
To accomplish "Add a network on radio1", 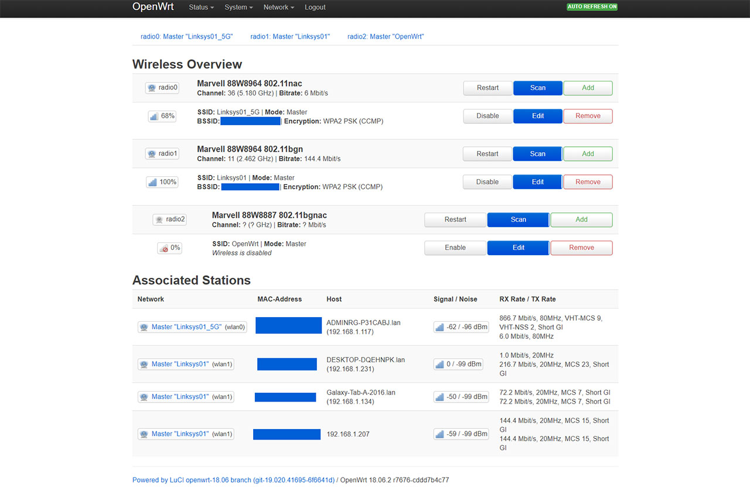I will [588, 154].
